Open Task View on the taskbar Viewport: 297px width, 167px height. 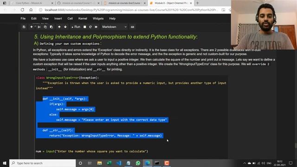click(x=90, y=163)
